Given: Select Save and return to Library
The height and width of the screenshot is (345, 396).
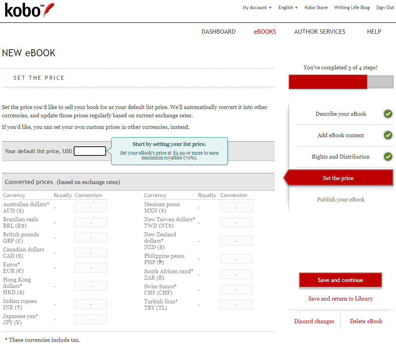Looking at the screenshot, I should [340, 299].
